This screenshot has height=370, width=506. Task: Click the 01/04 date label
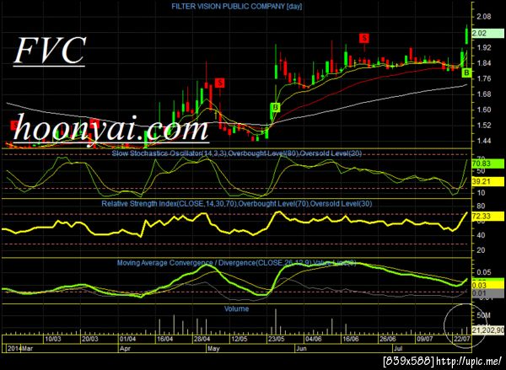click(x=127, y=339)
